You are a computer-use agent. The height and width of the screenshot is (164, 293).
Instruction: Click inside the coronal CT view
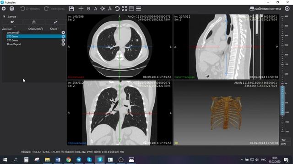pos(119,113)
